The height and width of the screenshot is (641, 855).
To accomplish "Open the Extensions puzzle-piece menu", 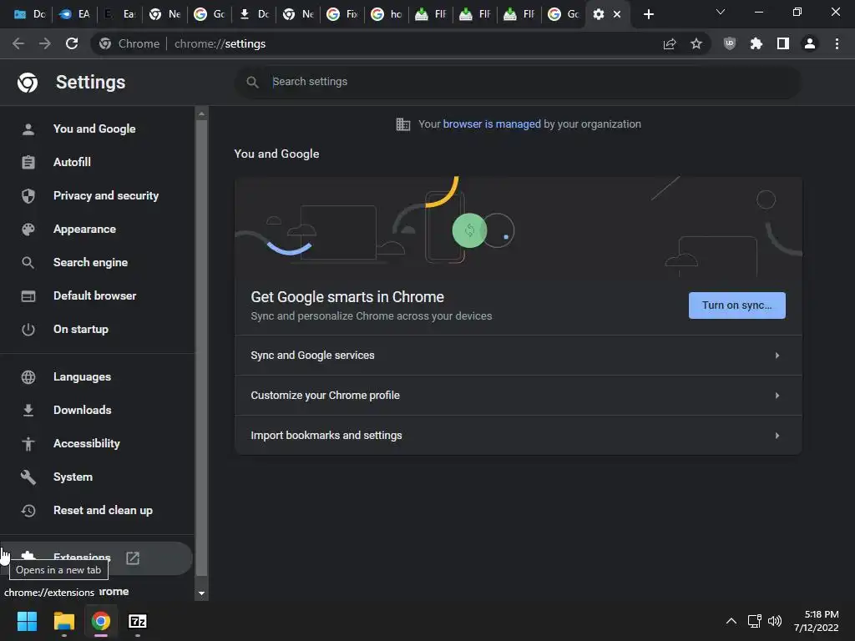I will coord(756,43).
